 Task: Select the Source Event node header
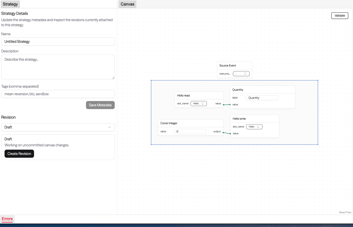click(234, 66)
